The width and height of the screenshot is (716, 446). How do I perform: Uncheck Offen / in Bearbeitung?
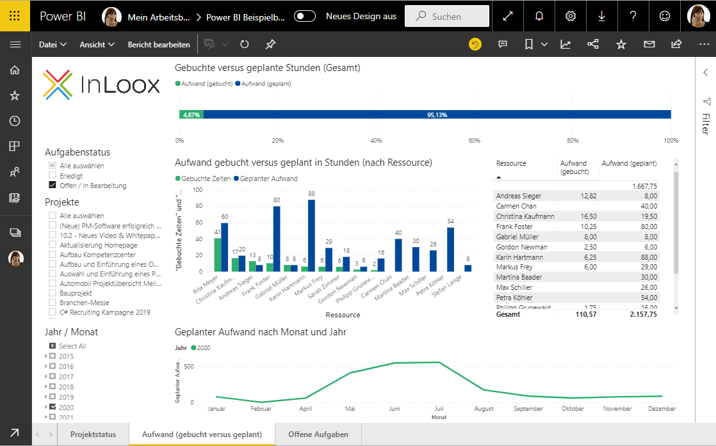[53, 185]
